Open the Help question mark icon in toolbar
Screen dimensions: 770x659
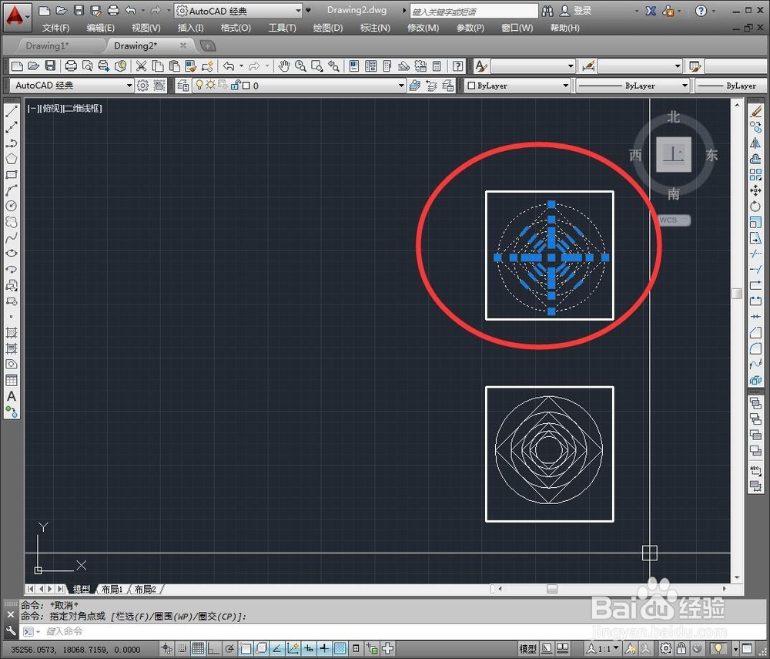pyautogui.click(x=457, y=66)
